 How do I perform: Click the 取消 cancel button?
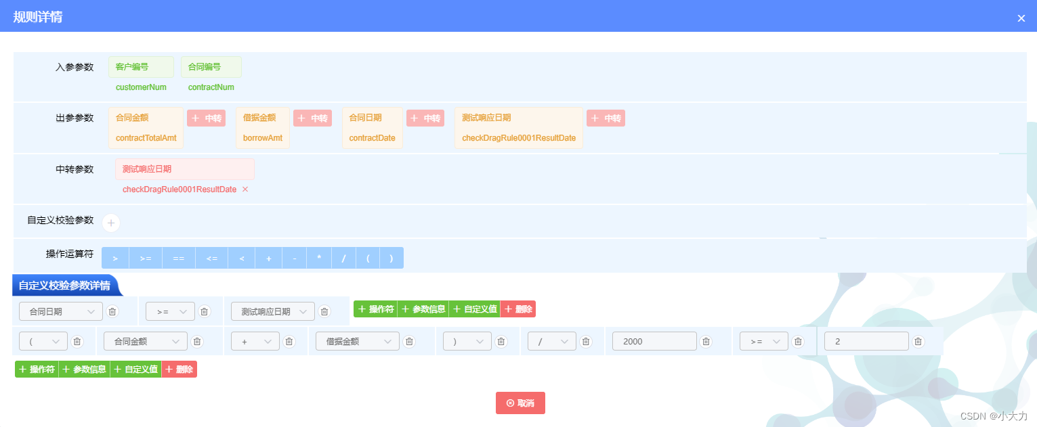click(520, 403)
